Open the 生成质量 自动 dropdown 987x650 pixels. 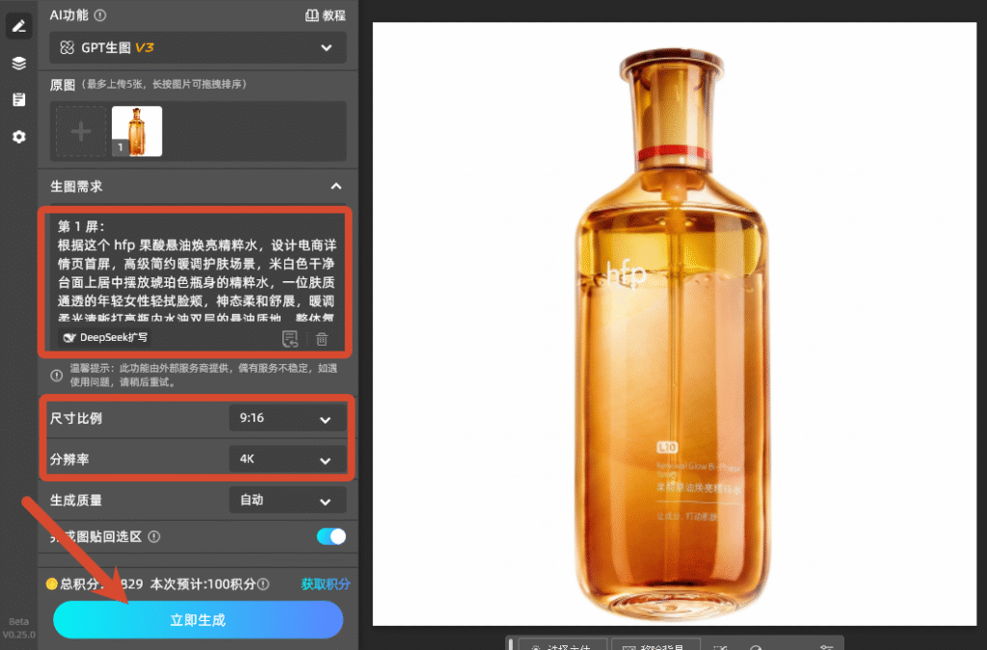click(287, 501)
